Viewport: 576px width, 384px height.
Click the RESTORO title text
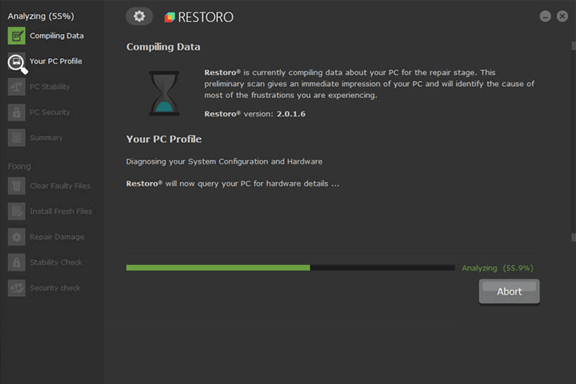[x=205, y=17]
